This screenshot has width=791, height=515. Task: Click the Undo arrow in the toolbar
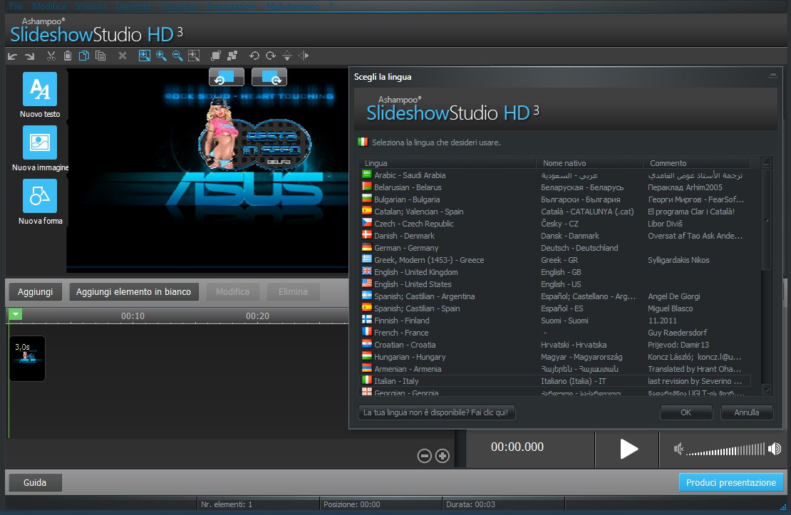pyautogui.click(x=13, y=56)
